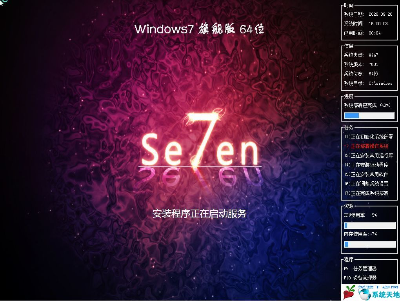This screenshot has height=301, width=400.
Task: Click the 内存使用率 usage bar
Action: coord(370,244)
